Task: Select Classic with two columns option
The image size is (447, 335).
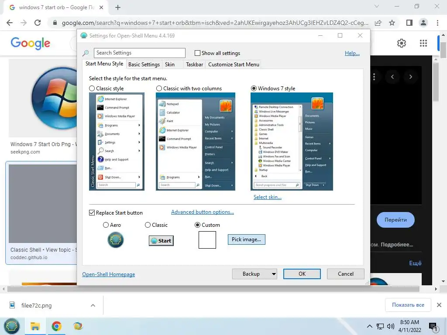Action: pyautogui.click(x=159, y=89)
